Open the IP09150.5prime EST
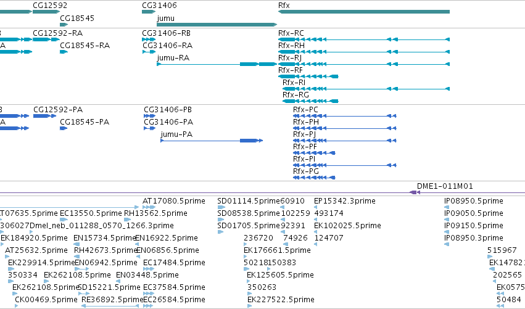Image resolution: width=525 pixels, height=309 pixels. pos(447,232)
